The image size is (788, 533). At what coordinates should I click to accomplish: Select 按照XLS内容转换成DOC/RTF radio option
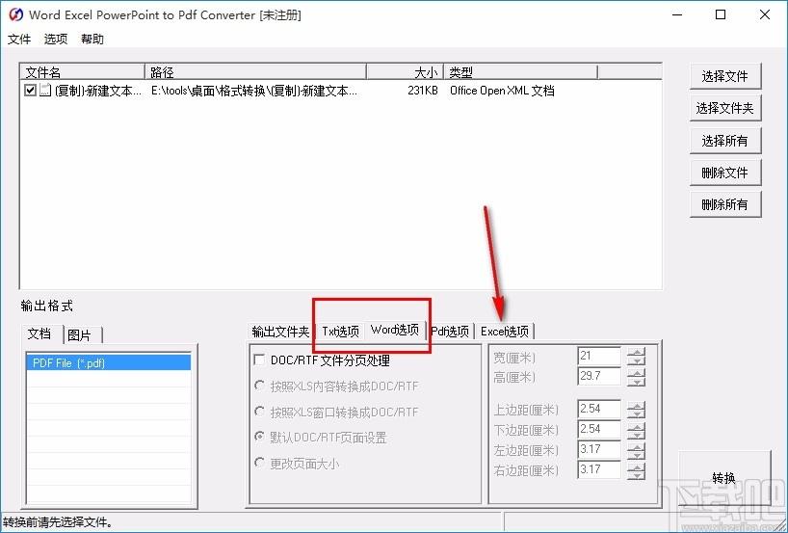click(259, 386)
